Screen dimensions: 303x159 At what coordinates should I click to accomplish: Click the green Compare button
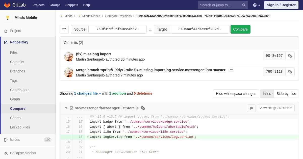(240, 29)
